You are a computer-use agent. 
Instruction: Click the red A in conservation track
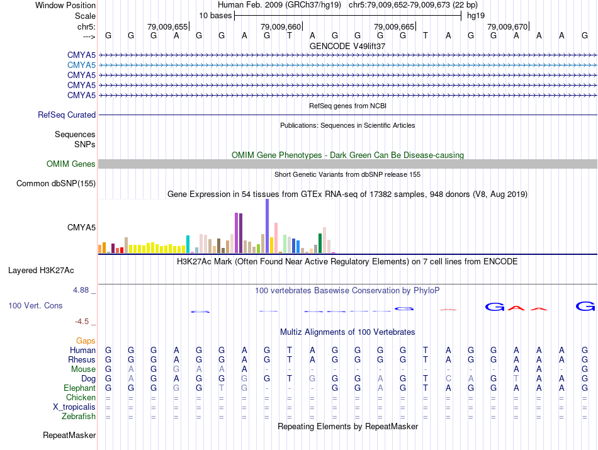coord(516,308)
